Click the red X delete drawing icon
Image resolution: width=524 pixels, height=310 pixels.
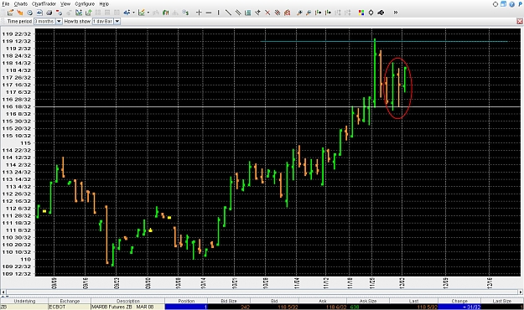(267, 13)
